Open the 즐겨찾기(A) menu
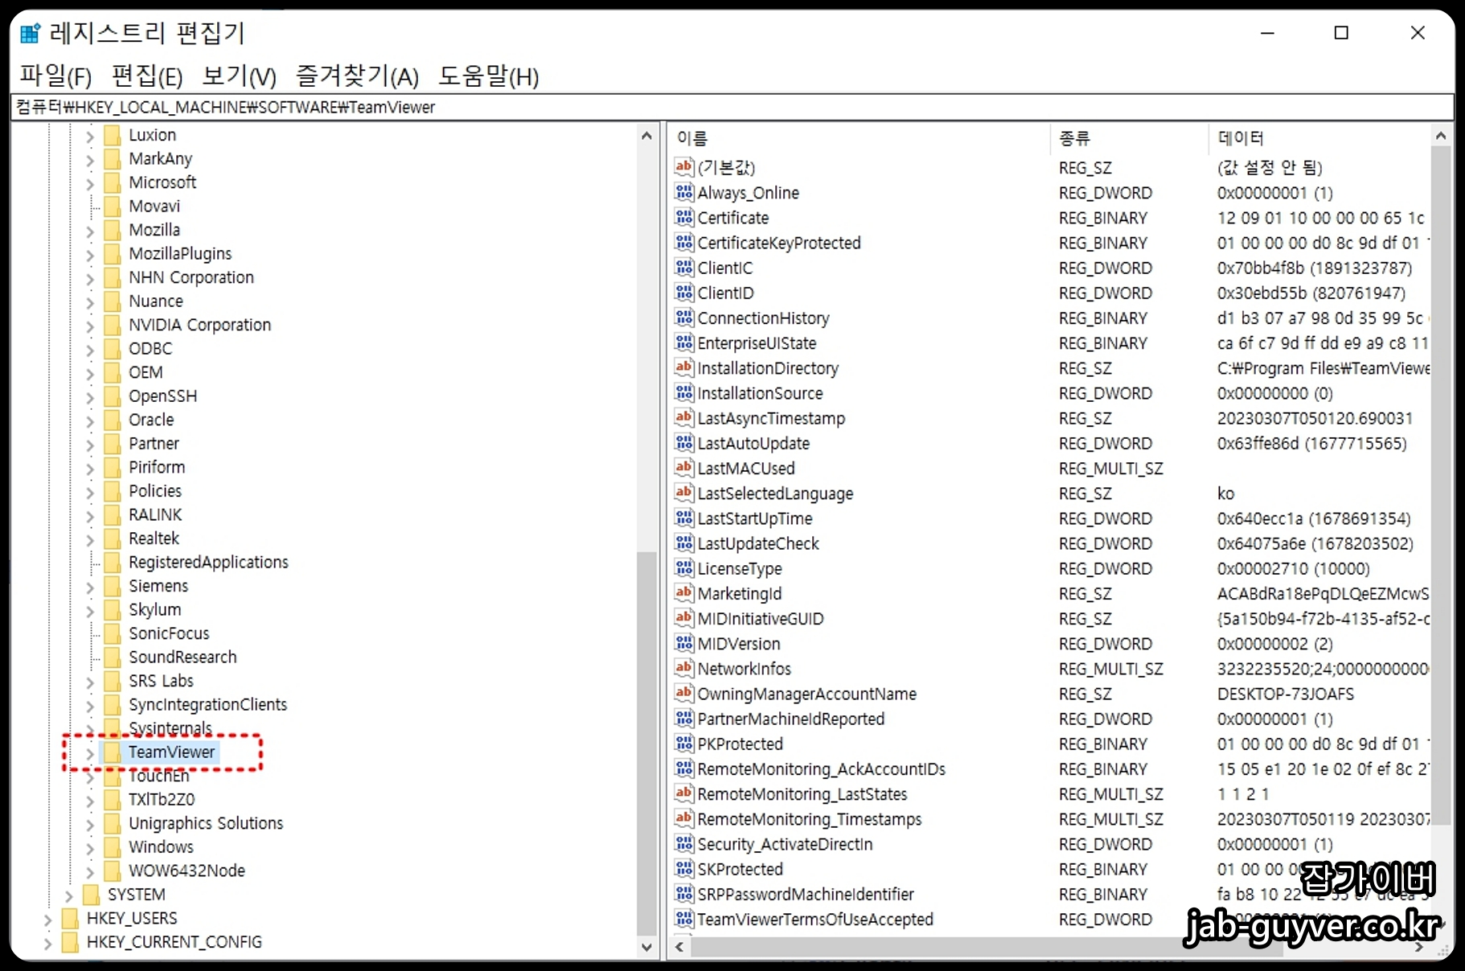The image size is (1465, 971). click(x=357, y=76)
